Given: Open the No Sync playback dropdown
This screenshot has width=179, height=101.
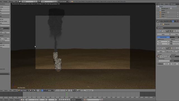Looking at the screenshot, I should point(76,100).
